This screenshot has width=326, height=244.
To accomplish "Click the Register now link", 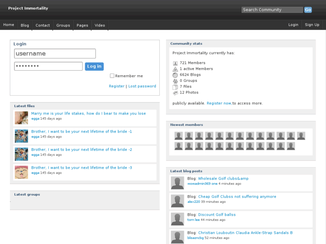I will coord(219,103).
